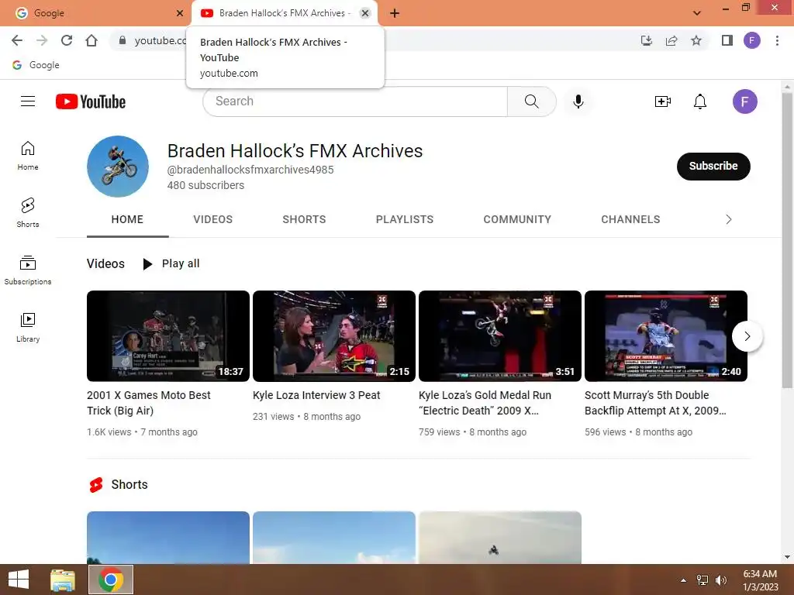Click the volume speaker tray icon

coord(720,580)
